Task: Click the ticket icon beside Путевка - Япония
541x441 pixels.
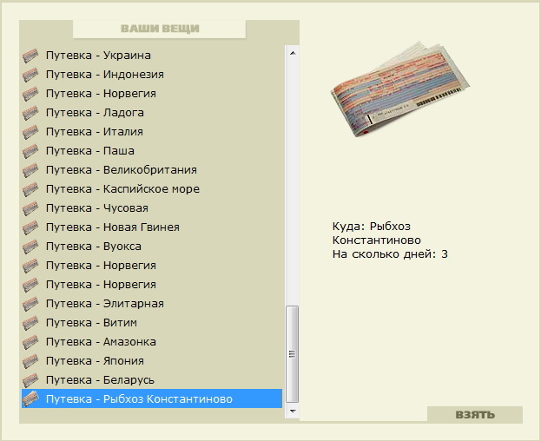Action: pos(30,361)
